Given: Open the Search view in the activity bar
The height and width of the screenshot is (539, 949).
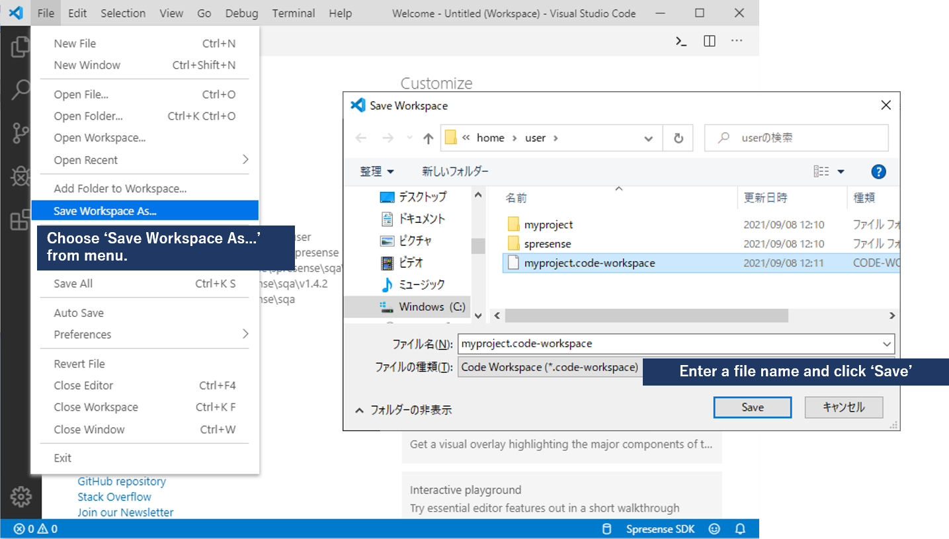Looking at the screenshot, I should [20, 89].
